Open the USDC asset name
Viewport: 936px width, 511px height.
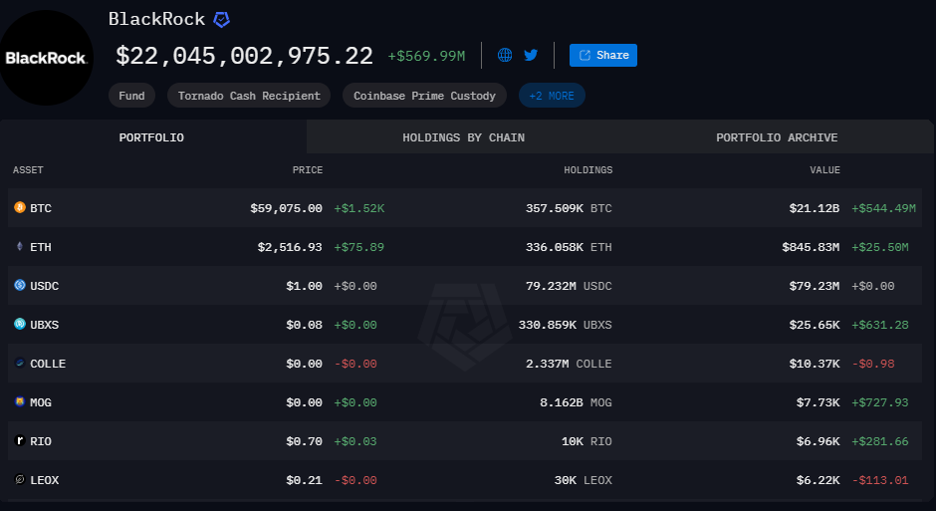[45, 286]
